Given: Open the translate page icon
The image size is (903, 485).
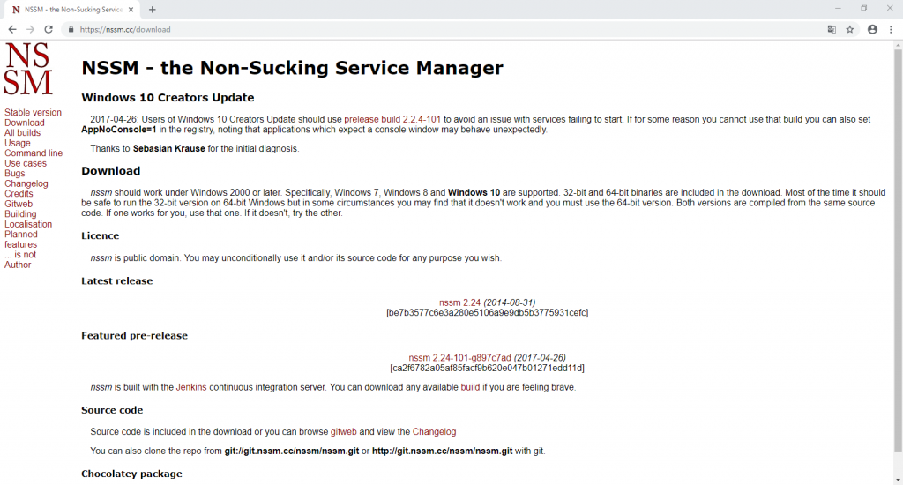Looking at the screenshot, I should pyautogui.click(x=832, y=29).
